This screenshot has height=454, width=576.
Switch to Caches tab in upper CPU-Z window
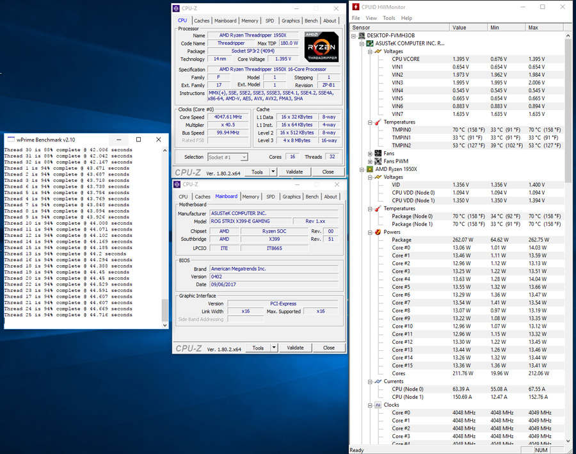(x=202, y=21)
